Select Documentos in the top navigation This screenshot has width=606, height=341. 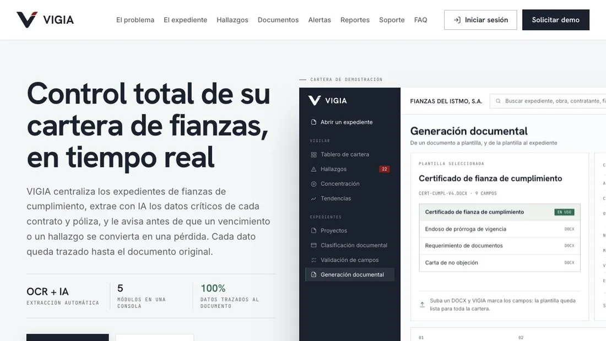pos(278,20)
